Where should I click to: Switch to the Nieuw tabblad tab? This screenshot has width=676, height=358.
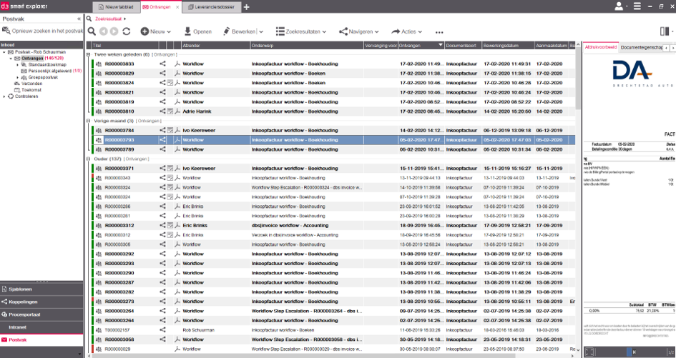(x=116, y=7)
